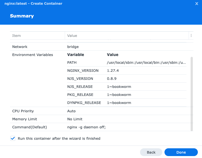Image resolution: width=202 pixels, height=158 pixels.
Task: Select the nginx -g daemon off; command
Action: coord(86,127)
